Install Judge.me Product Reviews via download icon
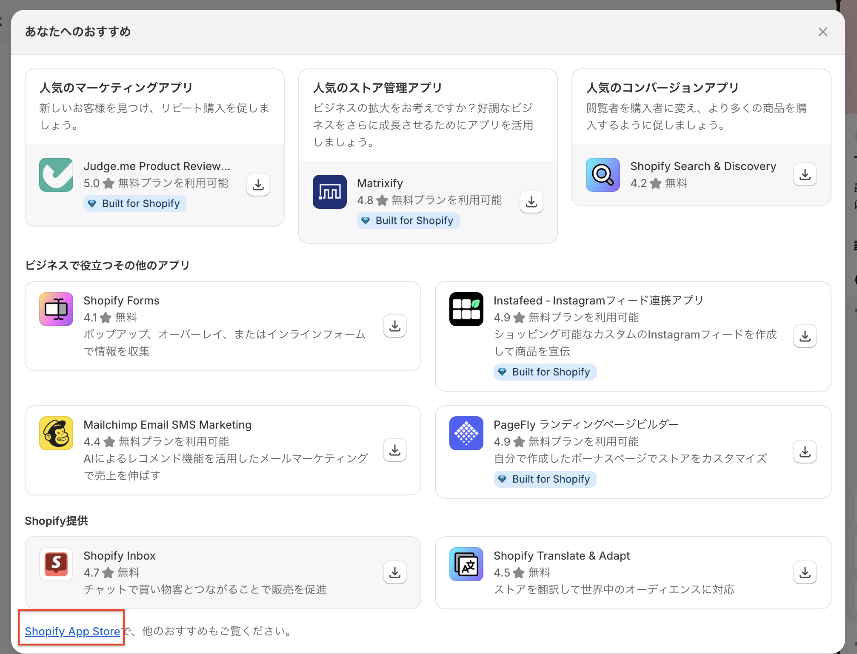 (258, 185)
